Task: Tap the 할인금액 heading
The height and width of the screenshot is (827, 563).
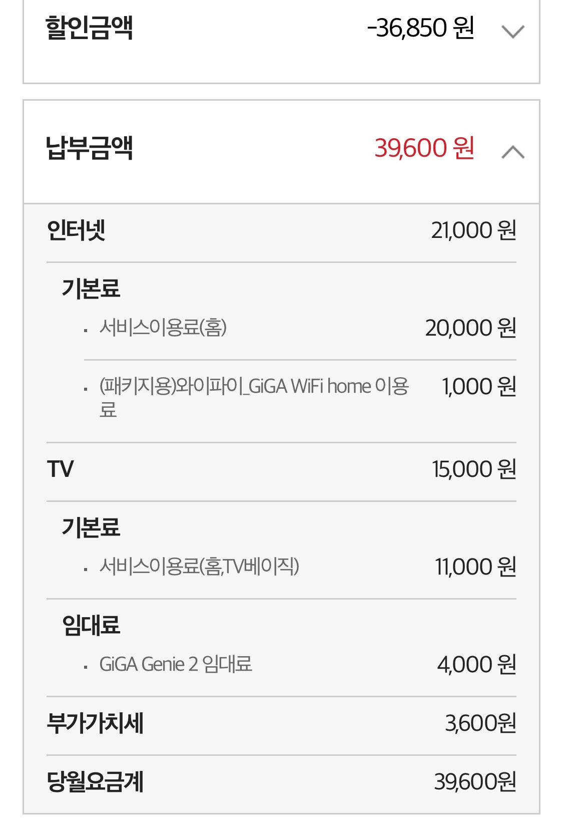Action: pyautogui.click(x=89, y=28)
